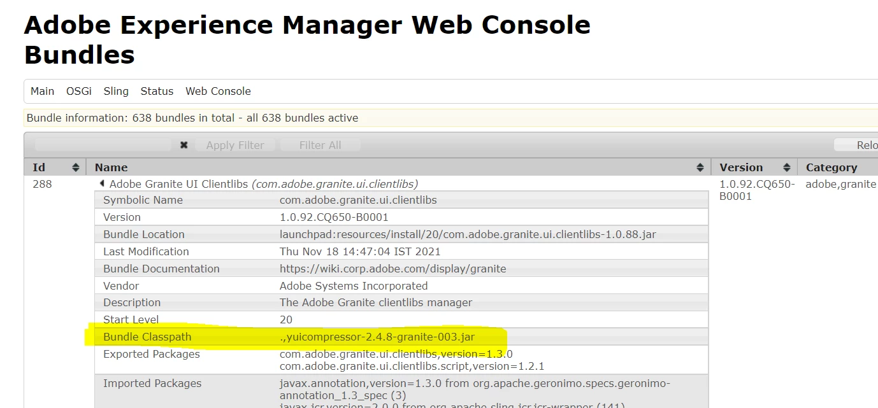The width and height of the screenshot is (878, 408).
Task: Sort bundles by the Version column arrows
Action: tap(786, 167)
